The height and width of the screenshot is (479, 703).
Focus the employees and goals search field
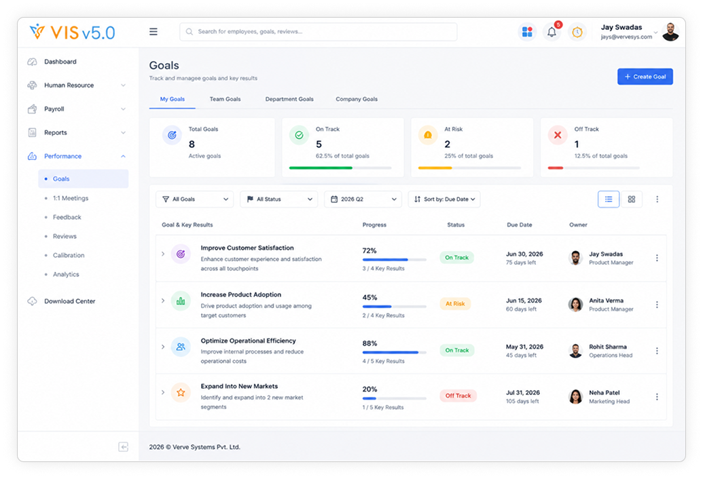[x=319, y=32]
